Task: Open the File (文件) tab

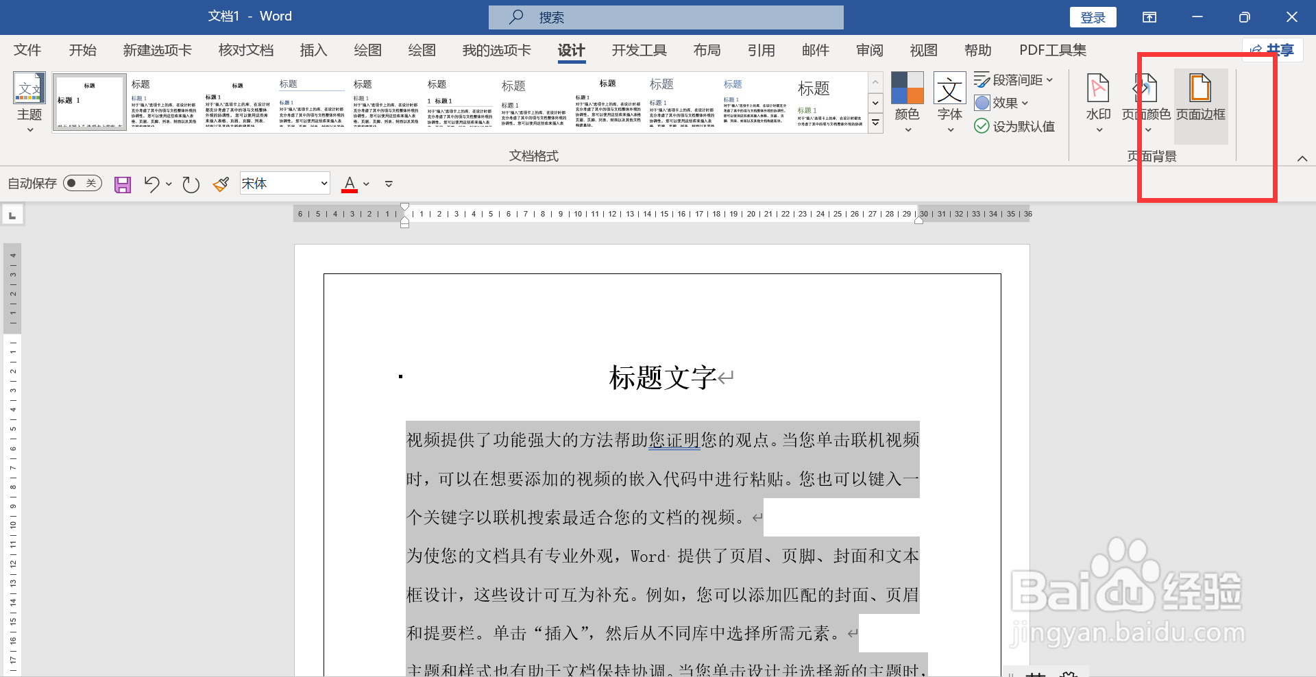Action: point(27,50)
